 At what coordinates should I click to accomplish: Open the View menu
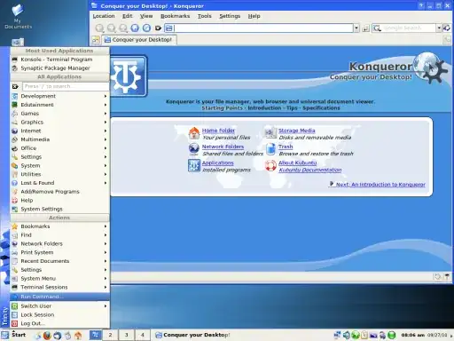pos(146,16)
